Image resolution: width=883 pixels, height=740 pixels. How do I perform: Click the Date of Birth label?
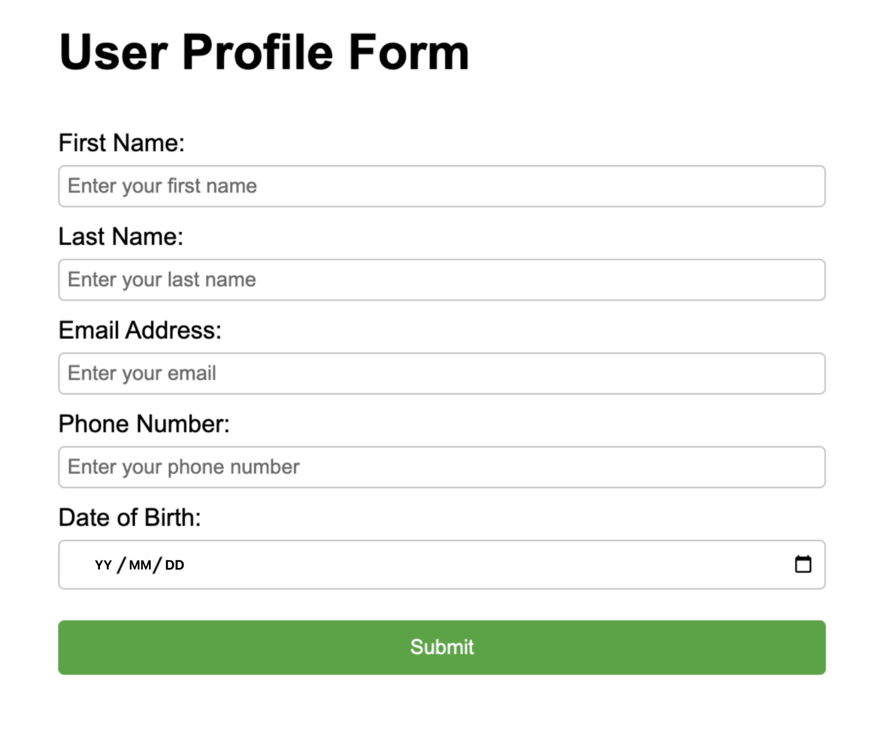(130, 517)
